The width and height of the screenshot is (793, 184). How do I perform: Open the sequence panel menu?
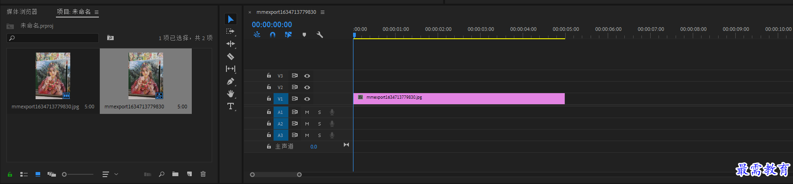click(323, 12)
